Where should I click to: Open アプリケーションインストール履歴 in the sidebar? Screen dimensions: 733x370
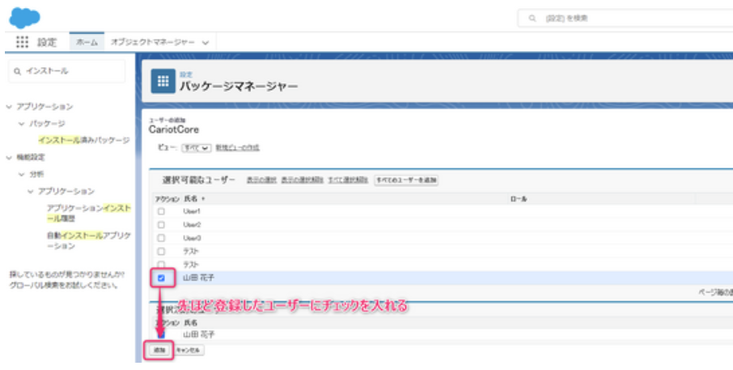88,213
